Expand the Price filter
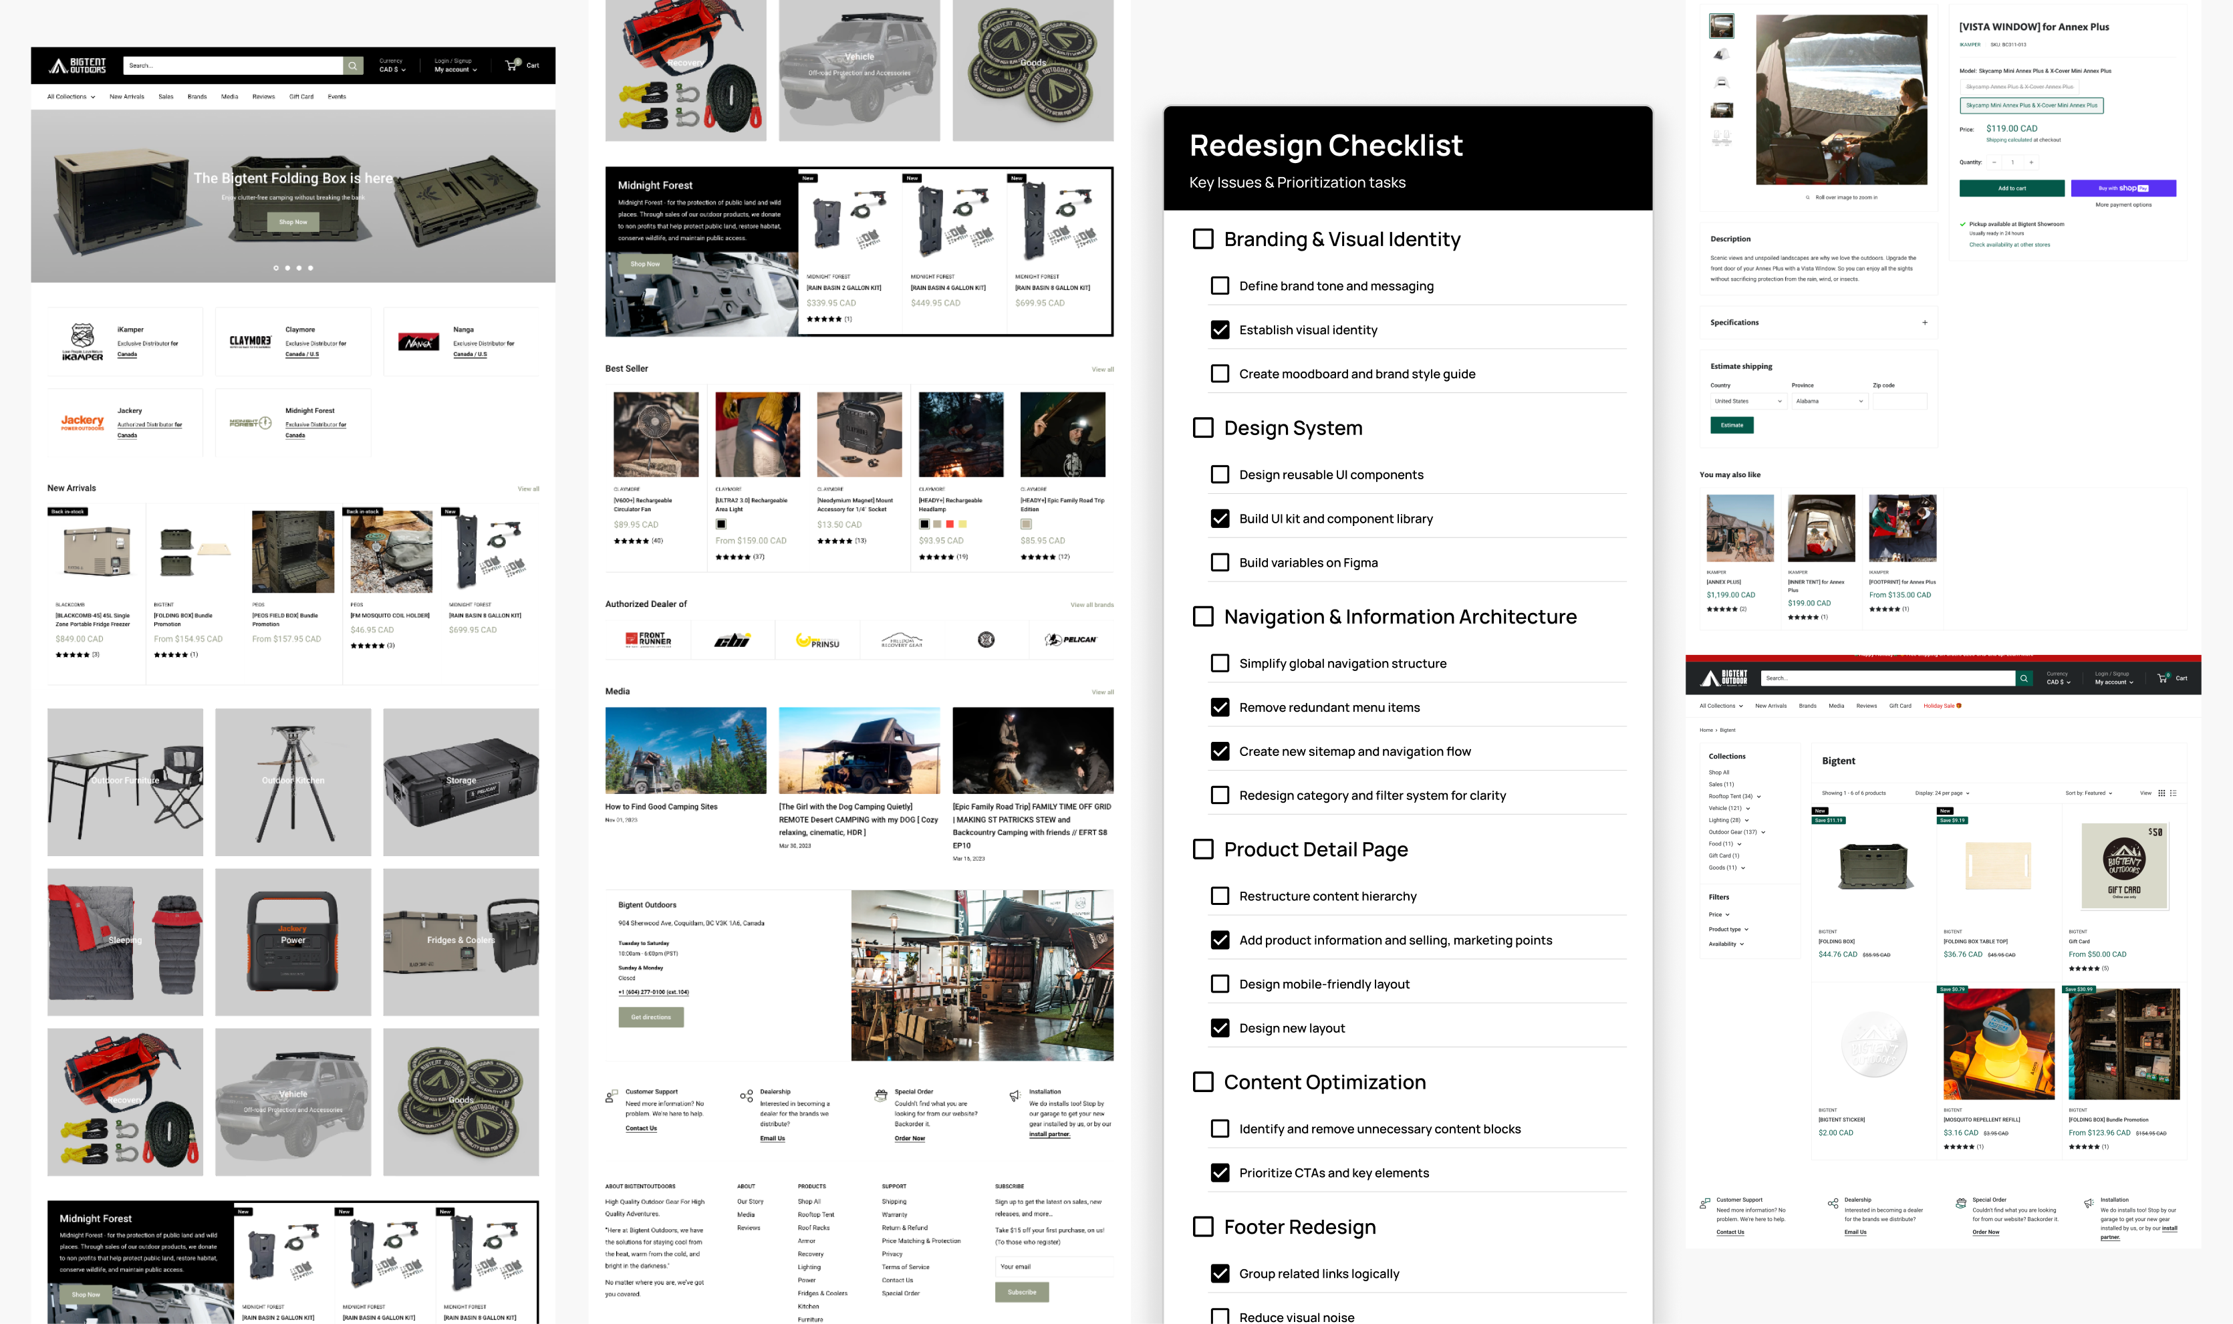The height and width of the screenshot is (1324, 2233). tap(1718, 914)
